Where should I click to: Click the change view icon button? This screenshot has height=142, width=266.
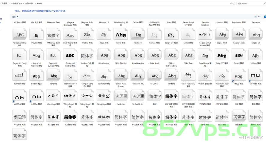[x=256, y=17]
